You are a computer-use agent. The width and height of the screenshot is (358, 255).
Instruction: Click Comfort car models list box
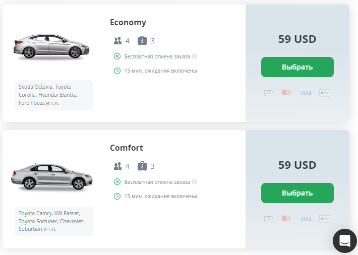tap(53, 221)
